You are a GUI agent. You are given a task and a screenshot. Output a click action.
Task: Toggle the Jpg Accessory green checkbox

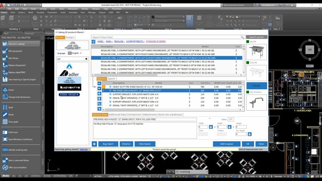tap(248, 92)
